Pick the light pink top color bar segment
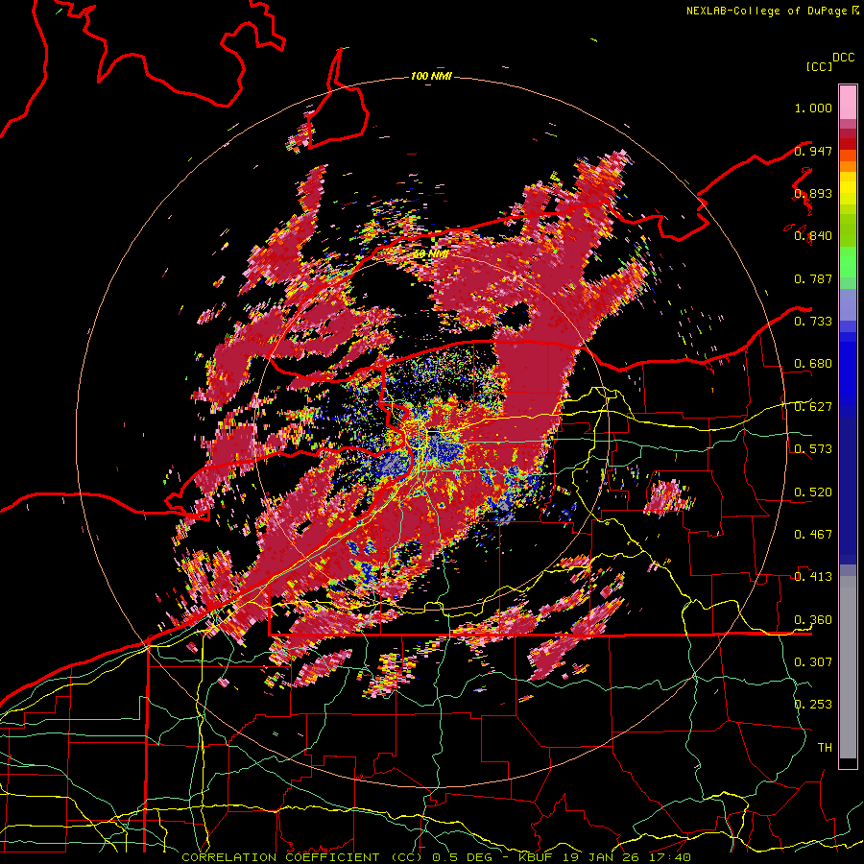 [848, 102]
